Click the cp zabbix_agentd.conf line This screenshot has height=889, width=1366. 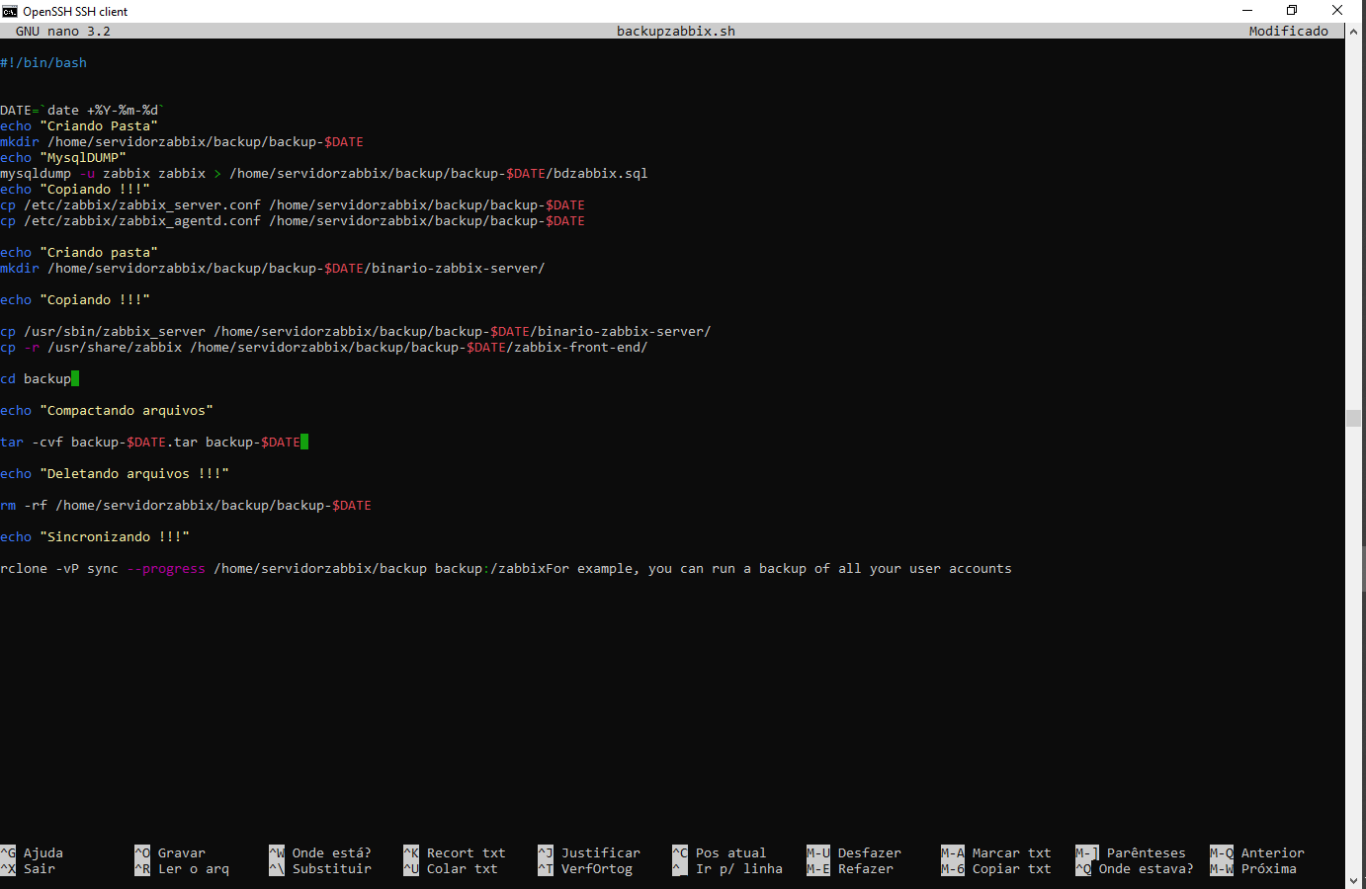tap(293, 220)
